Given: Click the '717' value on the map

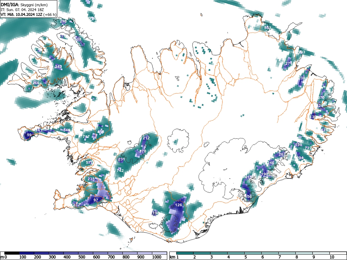Looking at the screenshot, I should click(x=86, y=137).
